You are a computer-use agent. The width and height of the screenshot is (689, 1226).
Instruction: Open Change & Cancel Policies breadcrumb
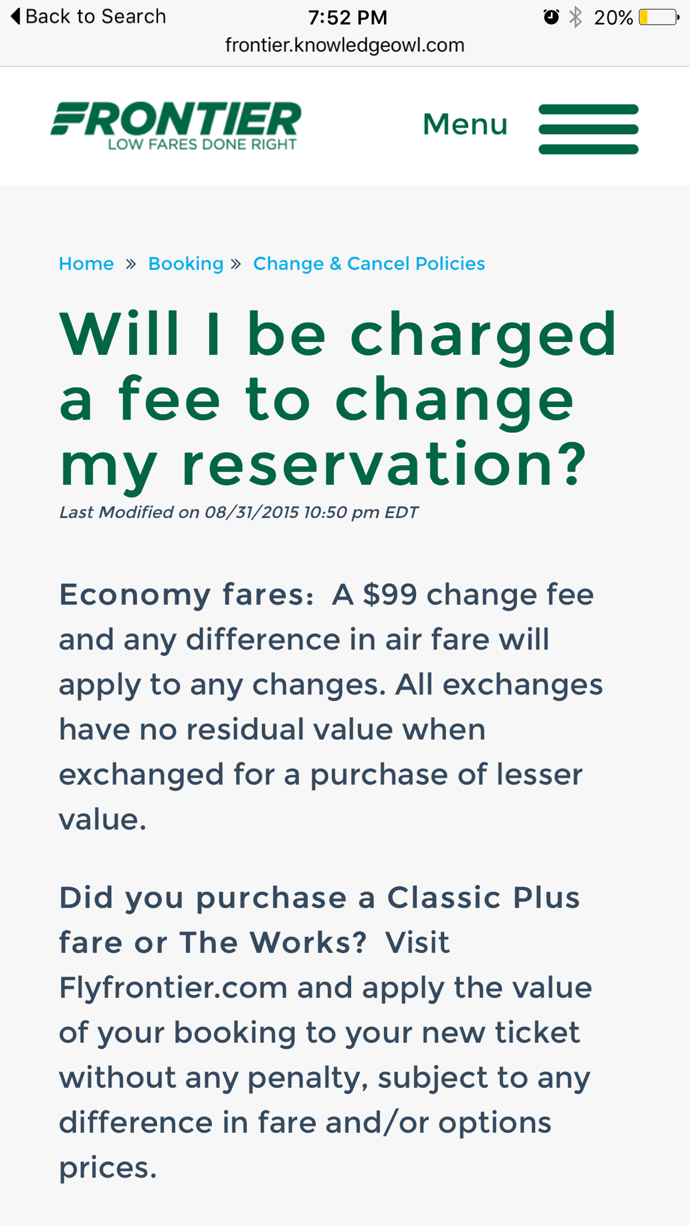368,263
